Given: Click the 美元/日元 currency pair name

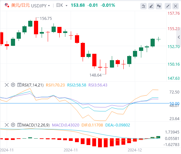Looking at the screenshot, I should pyautogui.click(x=21, y=5).
